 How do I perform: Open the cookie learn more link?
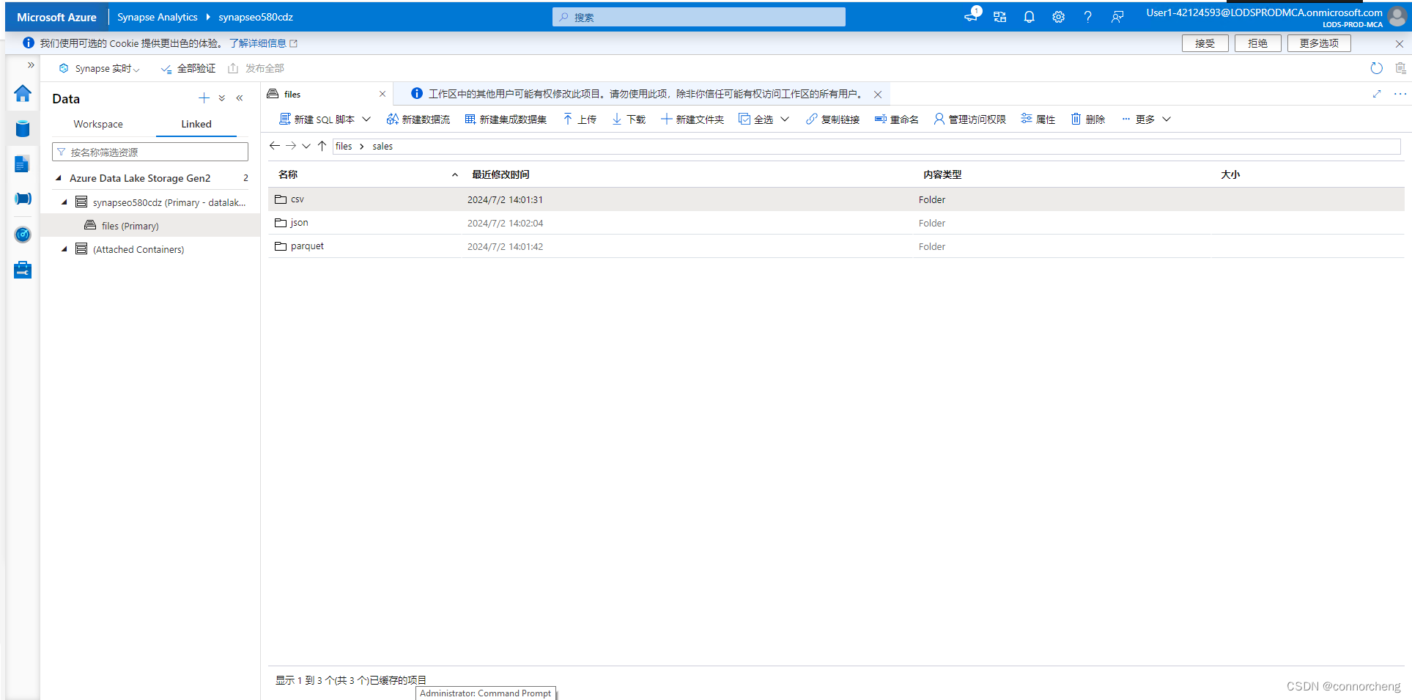click(263, 43)
